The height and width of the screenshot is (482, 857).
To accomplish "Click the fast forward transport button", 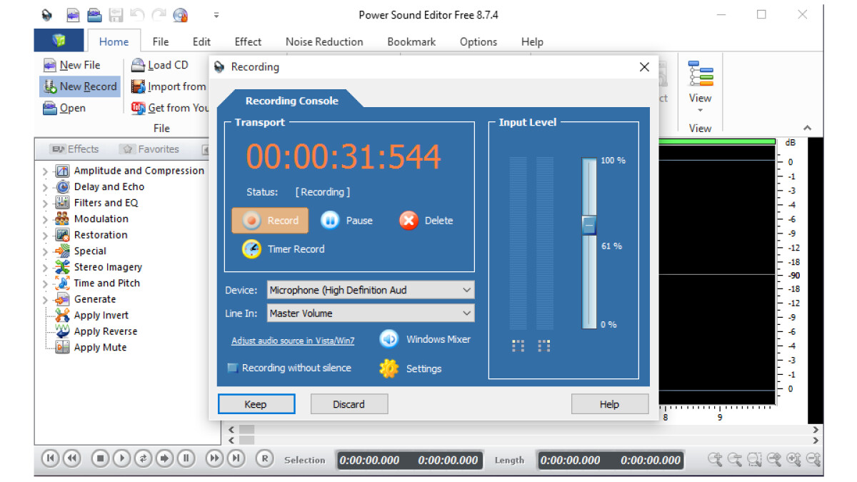I will click(214, 458).
